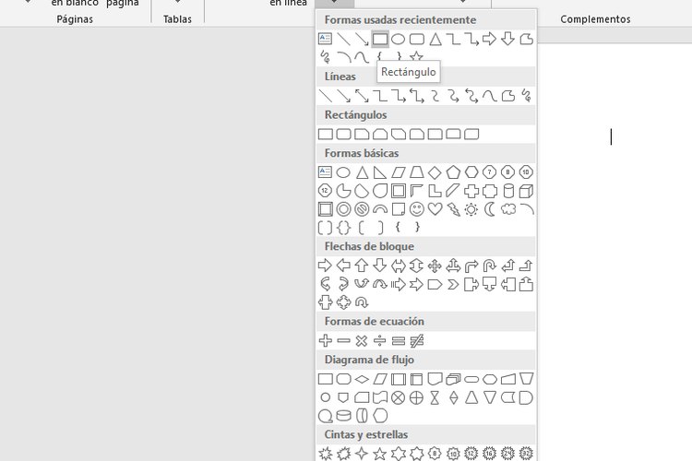692x461 pixels.
Task: Select the flowchart multidocument shape
Action: tap(453, 379)
